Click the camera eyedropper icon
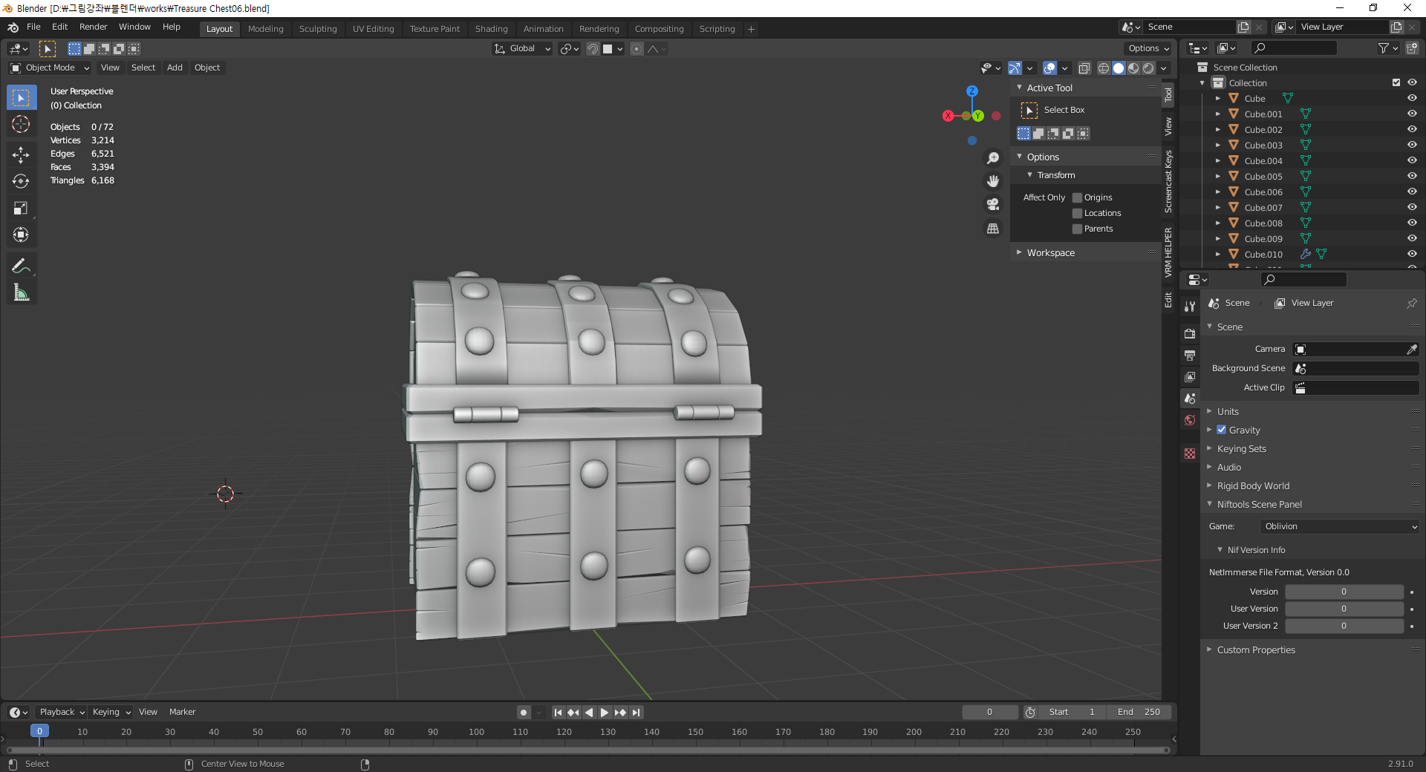 pyautogui.click(x=1412, y=349)
